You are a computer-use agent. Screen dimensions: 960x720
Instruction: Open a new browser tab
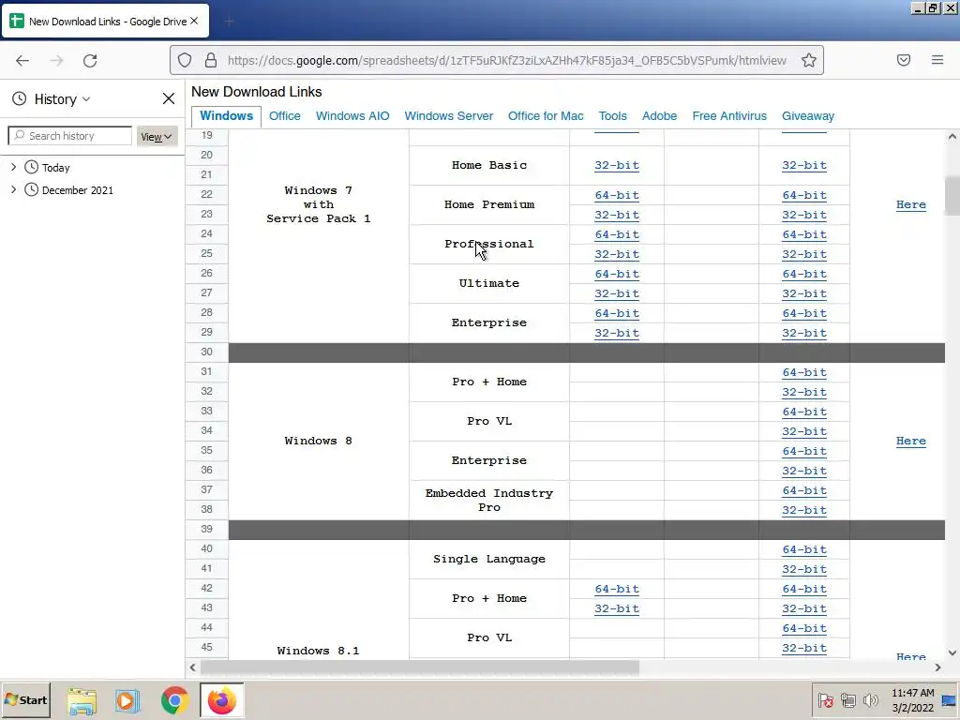230,22
